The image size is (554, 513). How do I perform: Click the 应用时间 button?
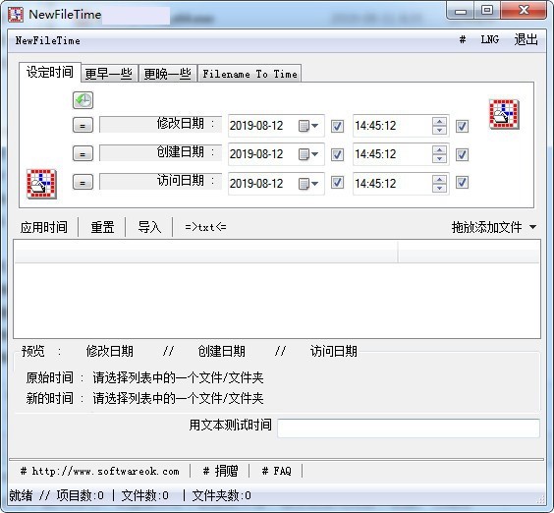click(x=44, y=227)
